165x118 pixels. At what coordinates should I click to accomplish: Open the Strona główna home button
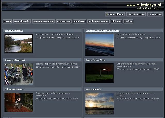coord(115,14)
